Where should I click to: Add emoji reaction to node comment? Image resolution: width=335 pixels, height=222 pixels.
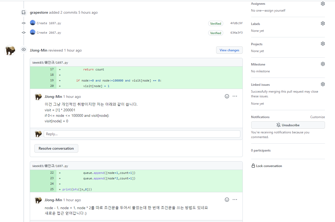point(227,200)
